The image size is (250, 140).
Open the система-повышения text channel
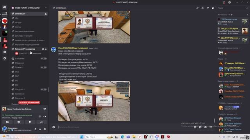[29, 31]
